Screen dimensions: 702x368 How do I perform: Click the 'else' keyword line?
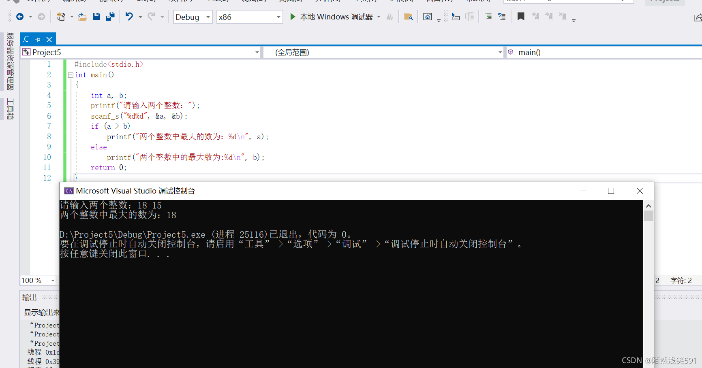click(x=99, y=147)
